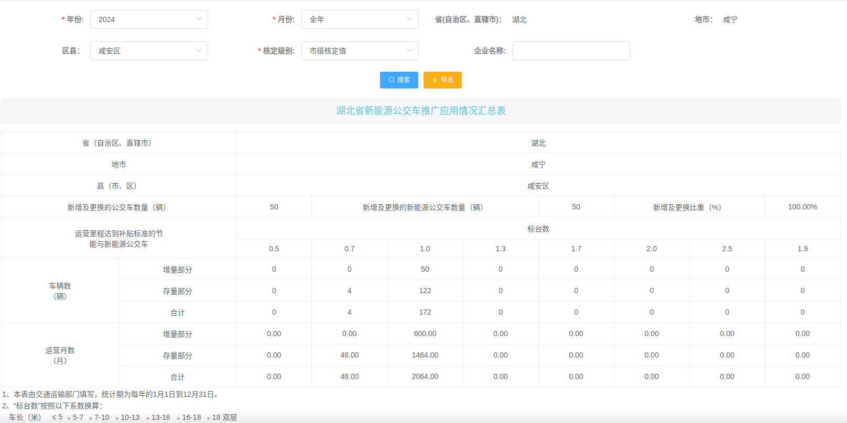Click the 咸宁 value cell in the table

538,164
